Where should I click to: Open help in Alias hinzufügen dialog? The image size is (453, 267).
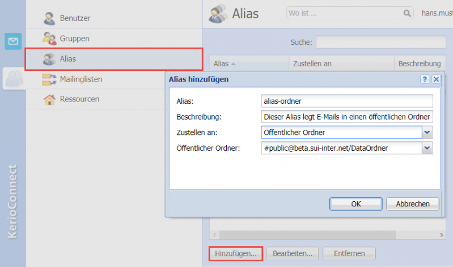(x=425, y=79)
